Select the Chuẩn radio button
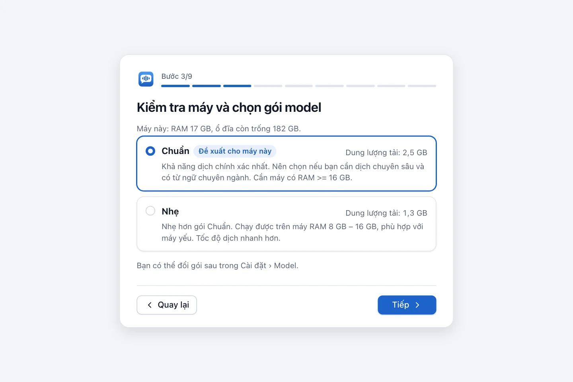The image size is (573, 382). pos(150,151)
